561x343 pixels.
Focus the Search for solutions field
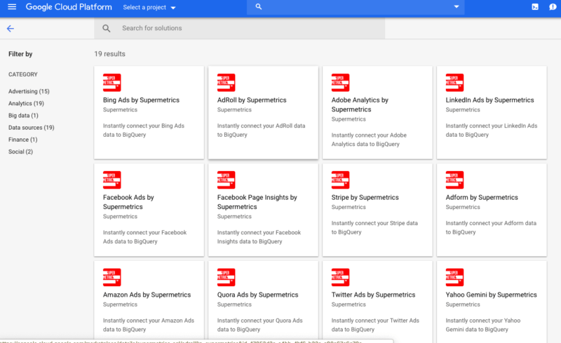[x=239, y=28]
